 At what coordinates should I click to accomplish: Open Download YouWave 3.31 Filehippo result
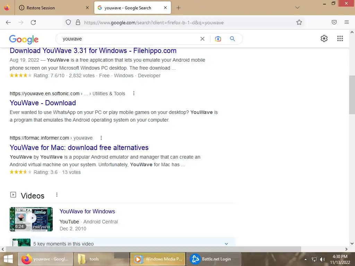pos(93,51)
